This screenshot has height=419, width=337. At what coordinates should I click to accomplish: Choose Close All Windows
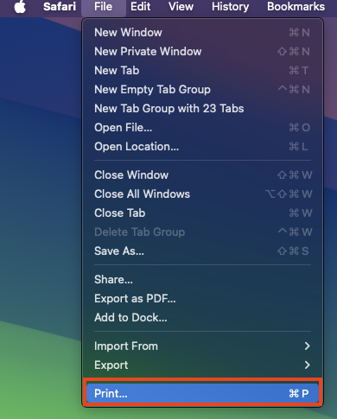(x=202, y=194)
